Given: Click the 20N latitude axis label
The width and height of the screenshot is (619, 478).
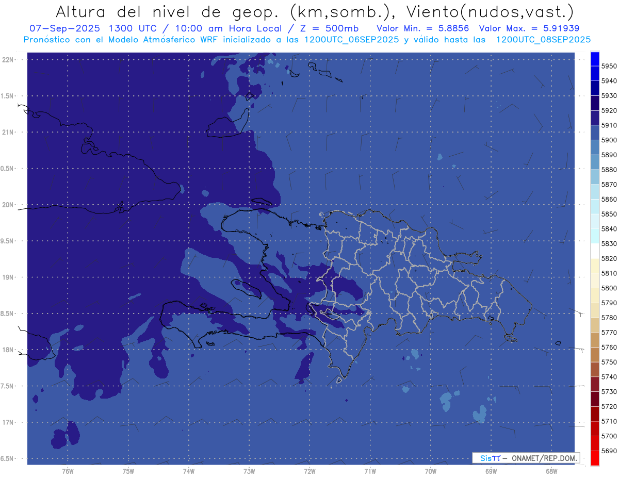Looking at the screenshot, I should 7,205.
